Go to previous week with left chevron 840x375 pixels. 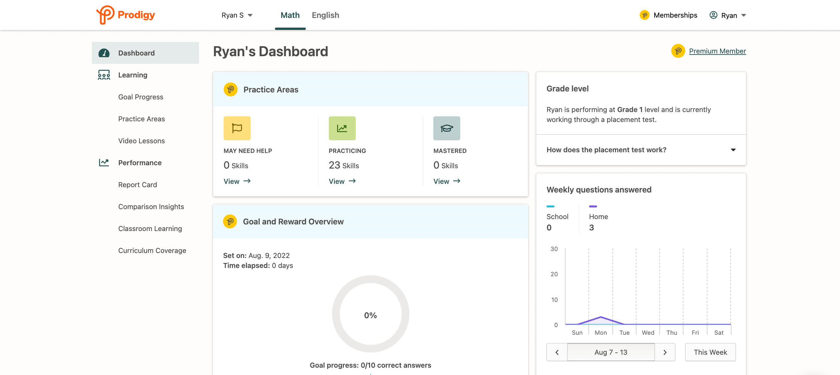pos(557,352)
